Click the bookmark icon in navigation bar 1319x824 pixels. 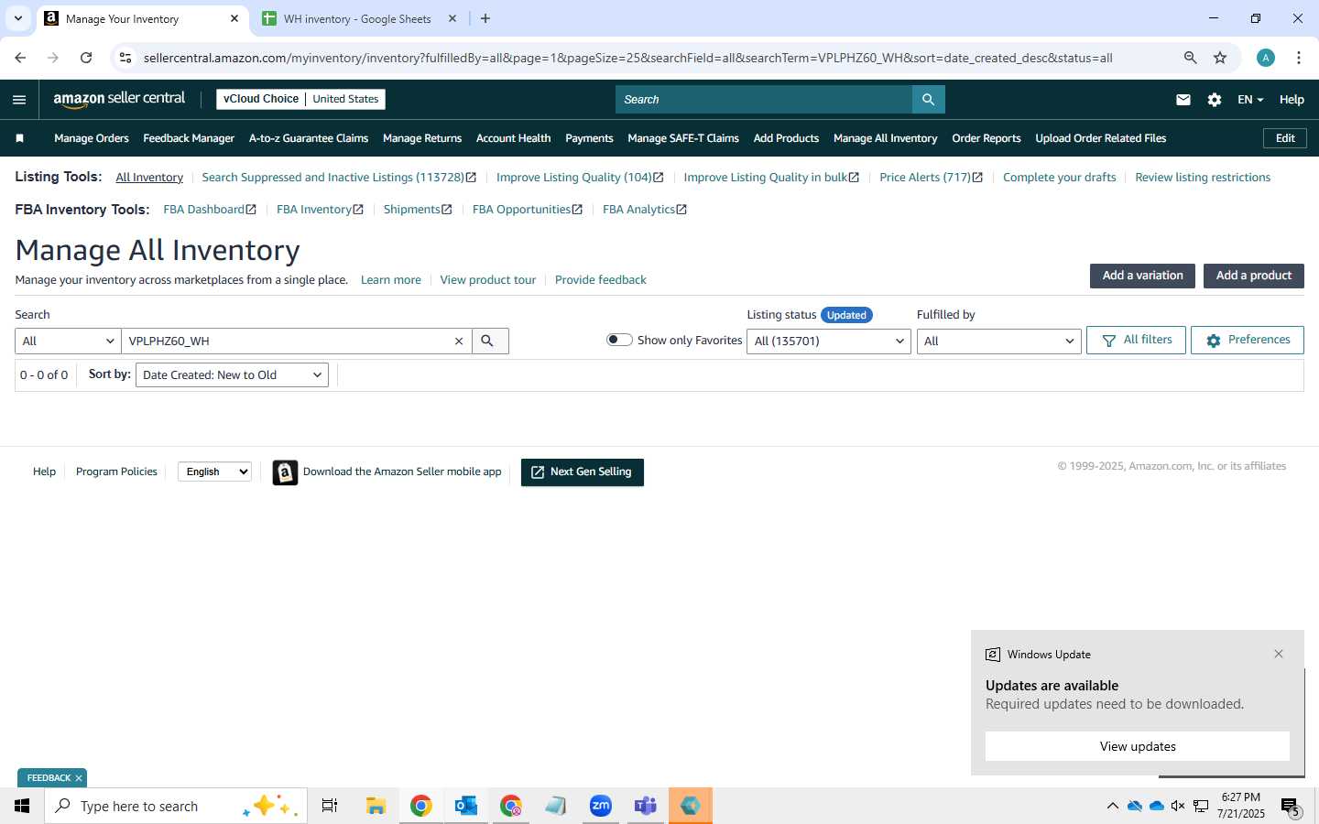coord(20,138)
